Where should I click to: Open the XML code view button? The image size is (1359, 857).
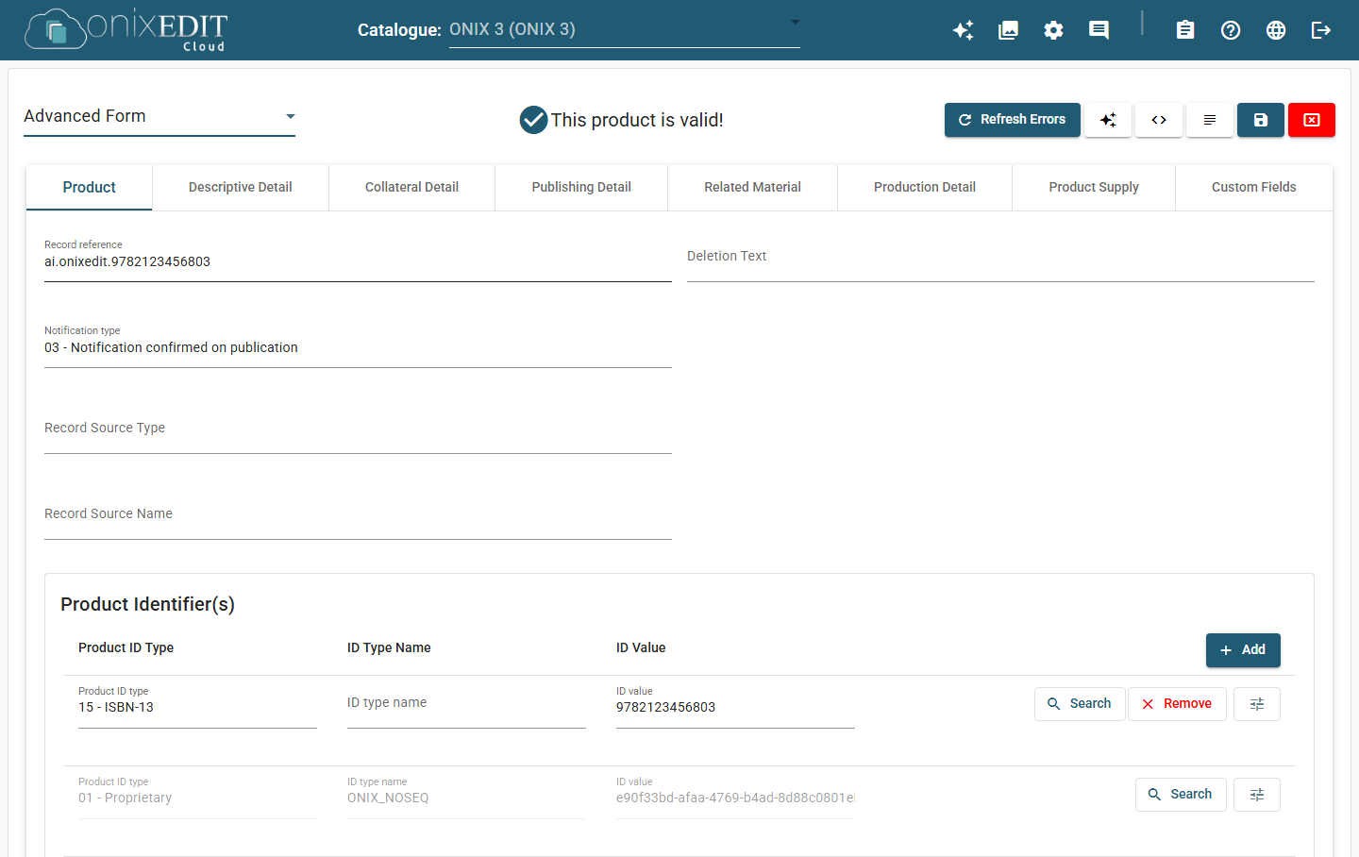(x=1159, y=120)
